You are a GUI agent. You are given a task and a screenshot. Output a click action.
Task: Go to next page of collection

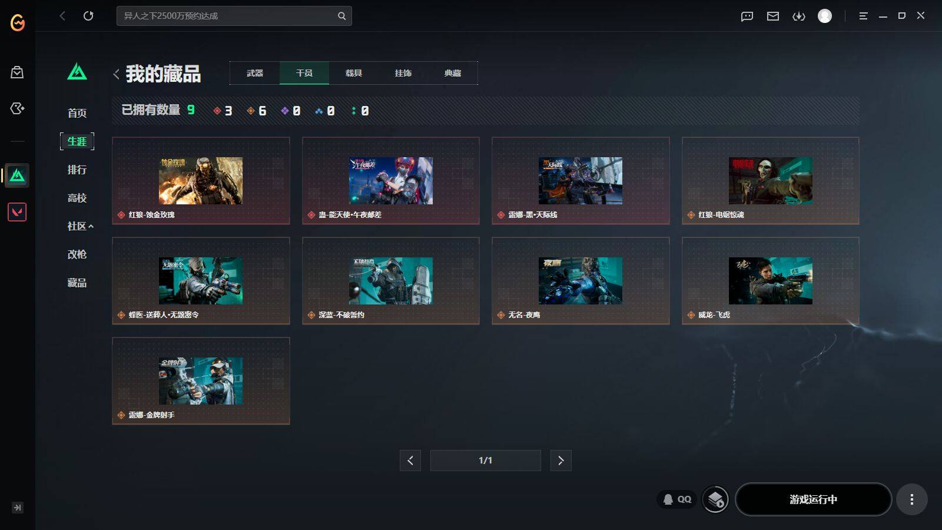click(561, 461)
